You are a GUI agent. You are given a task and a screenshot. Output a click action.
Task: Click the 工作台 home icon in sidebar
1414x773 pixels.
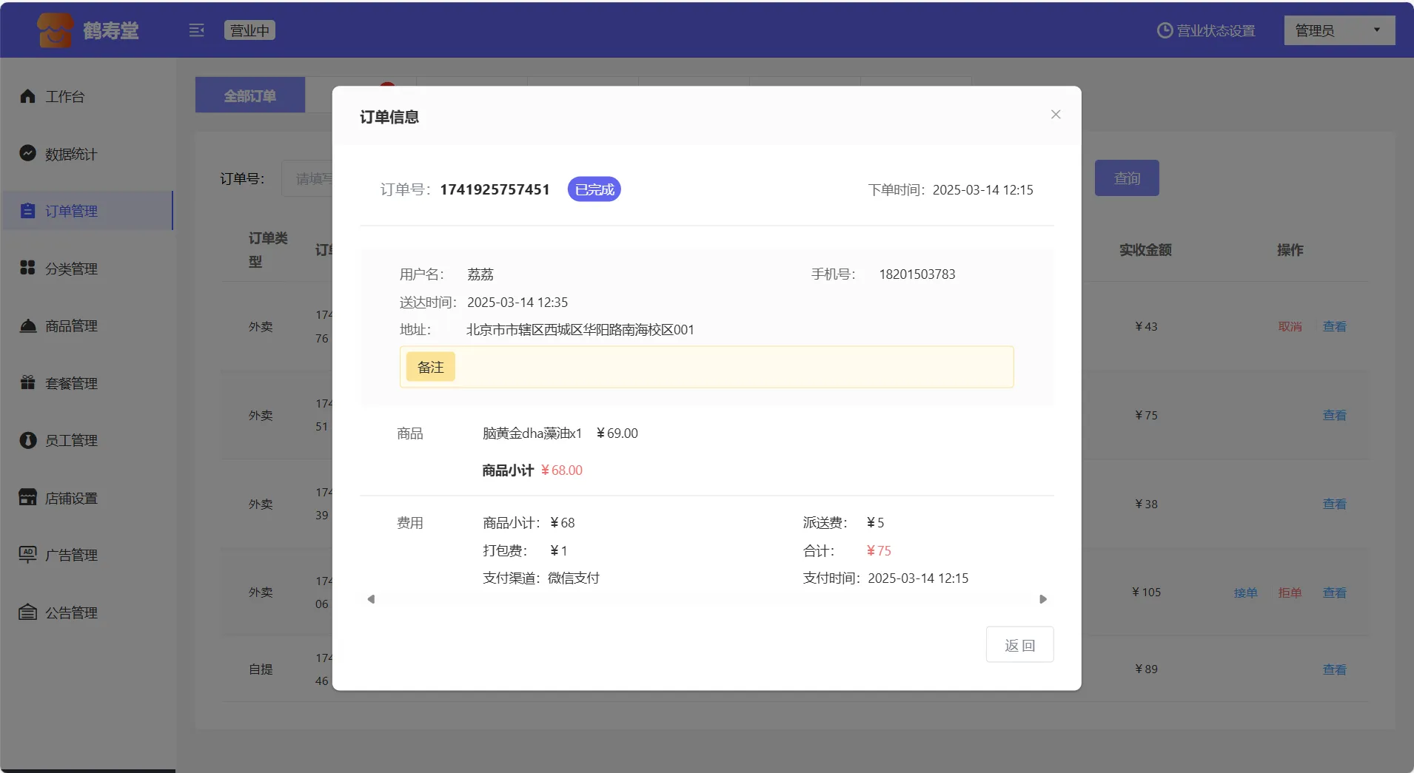point(27,96)
